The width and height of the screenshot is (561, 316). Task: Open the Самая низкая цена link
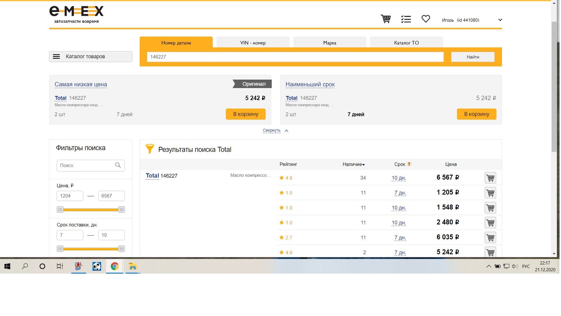(81, 84)
